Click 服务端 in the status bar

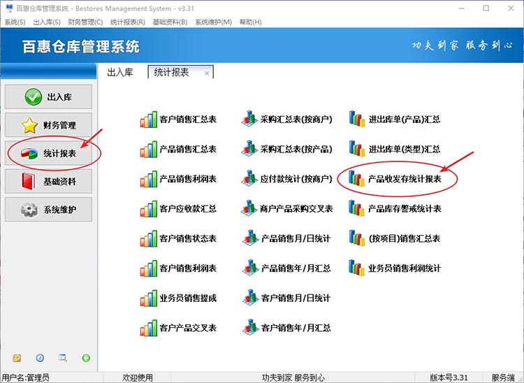tap(502, 377)
